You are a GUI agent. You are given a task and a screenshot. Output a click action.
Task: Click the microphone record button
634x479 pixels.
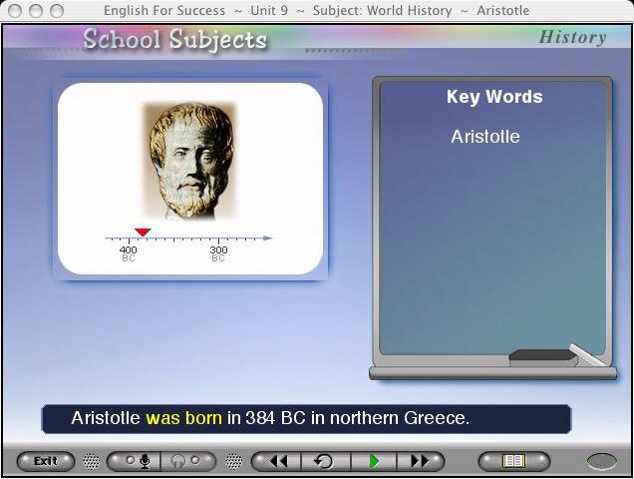(x=135, y=461)
